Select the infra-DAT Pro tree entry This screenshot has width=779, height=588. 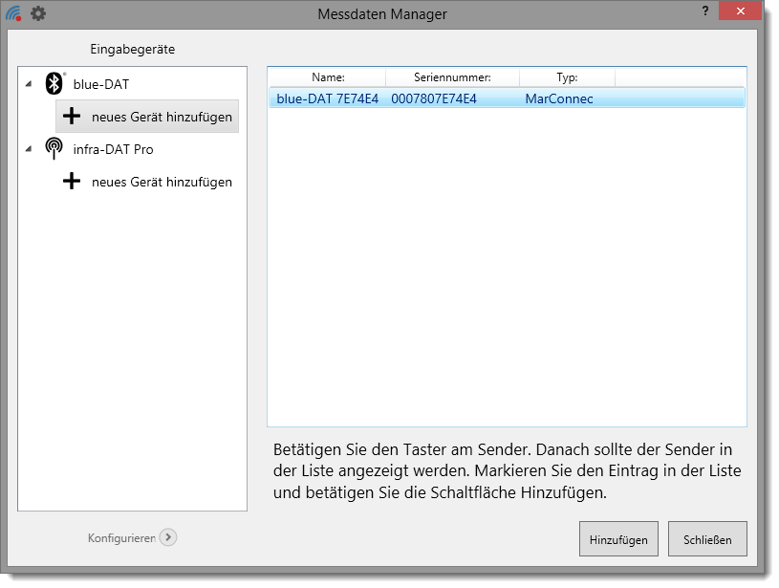[x=113, y=149]
